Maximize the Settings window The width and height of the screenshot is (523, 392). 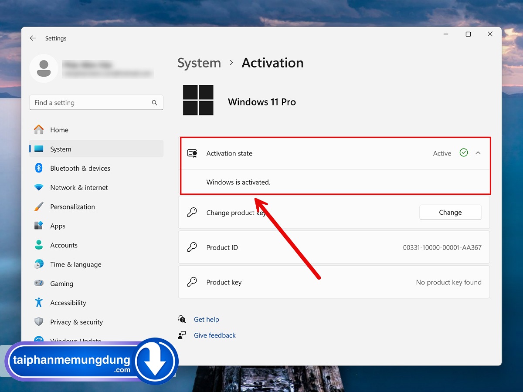point(468,34)
